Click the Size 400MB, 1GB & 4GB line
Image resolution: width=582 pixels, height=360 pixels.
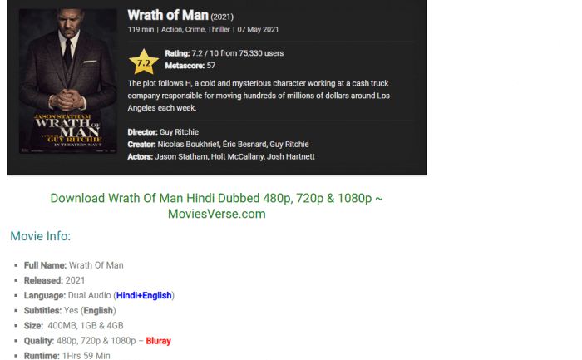click(x=73, y=326)
